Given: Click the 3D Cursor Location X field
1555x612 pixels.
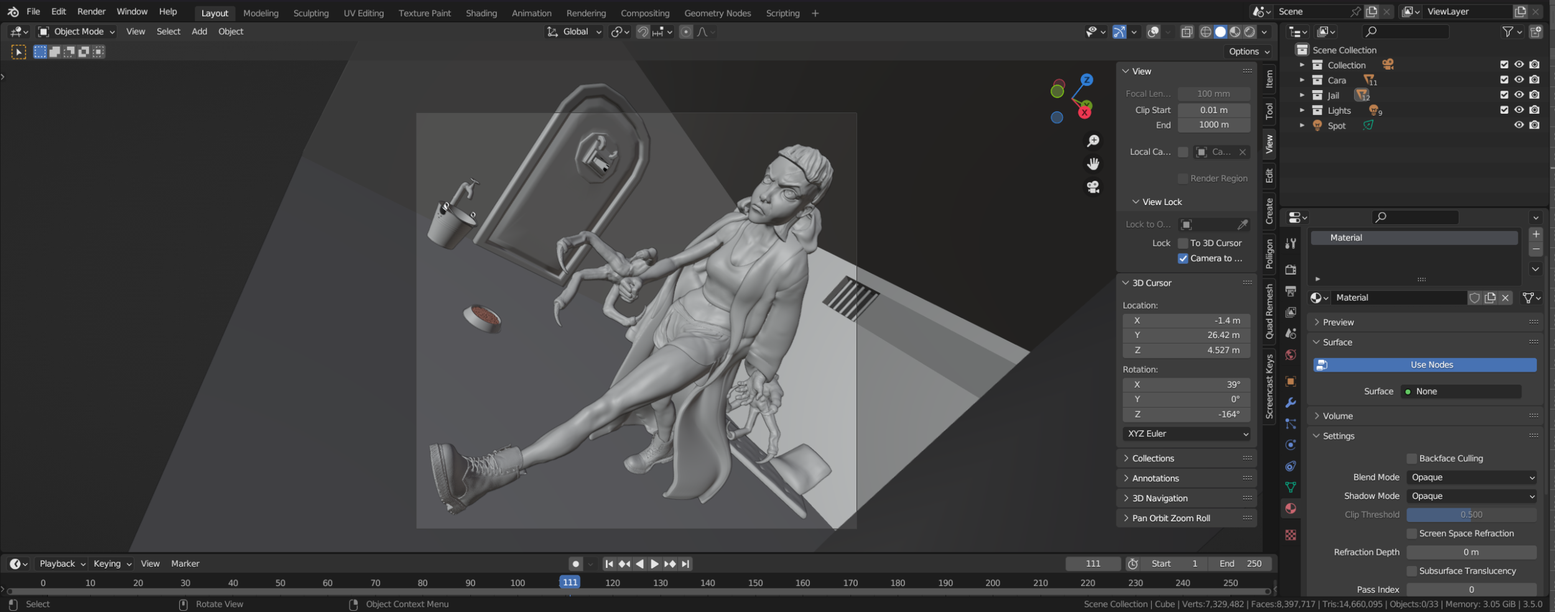Looking at the screenshot, I should pyautogui.click(x=1186, y=321).
